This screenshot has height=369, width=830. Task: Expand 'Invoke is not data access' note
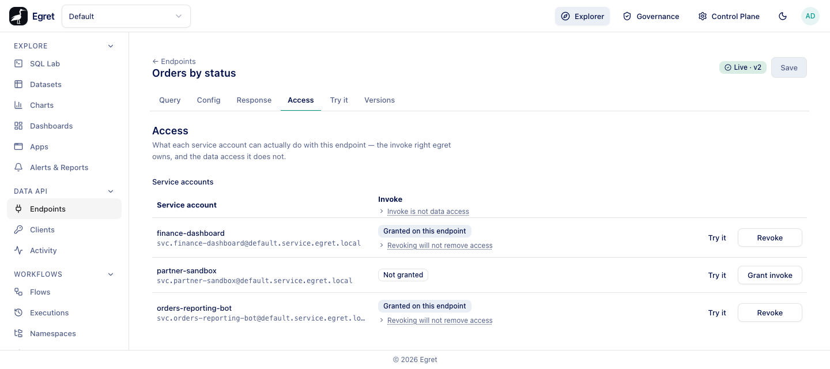tap(424, 212)
